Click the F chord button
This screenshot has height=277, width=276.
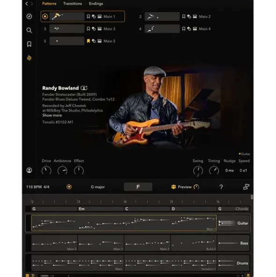point(138,187)
